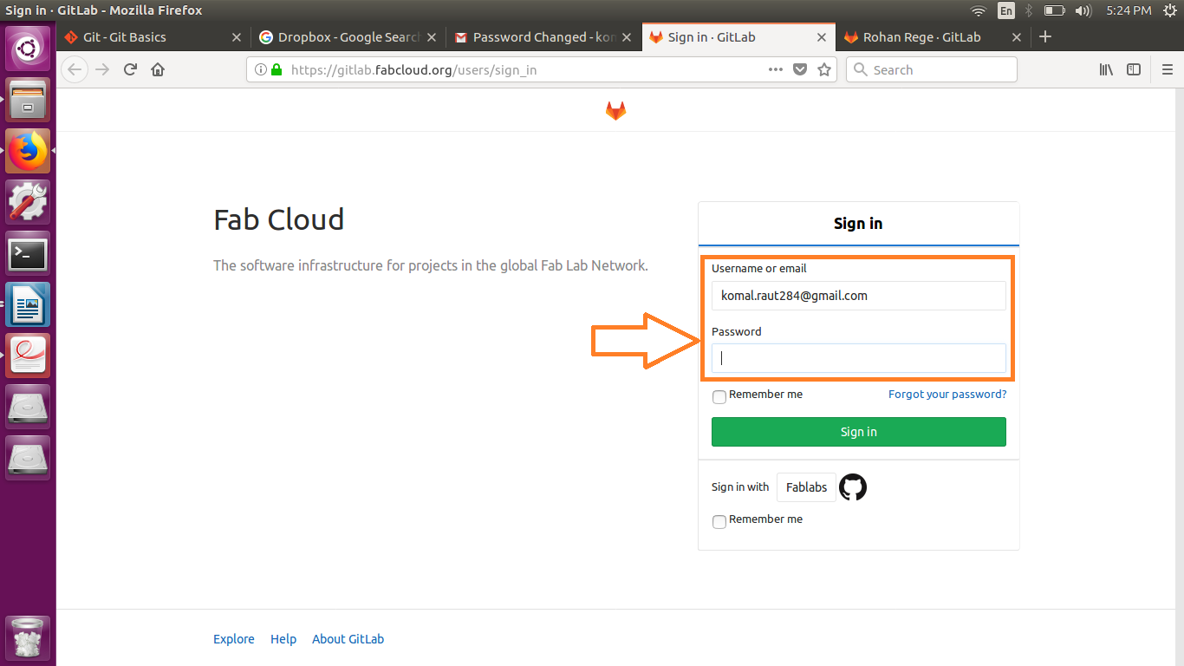Go forward with the browser forward arrow

click(x=102, y=69)
